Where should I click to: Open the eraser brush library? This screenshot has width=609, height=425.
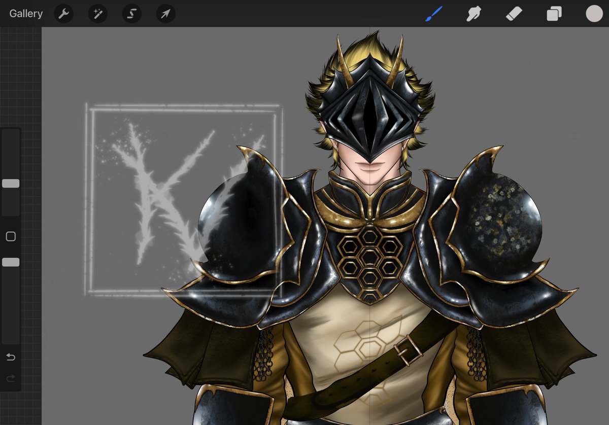tap(514, 14)
